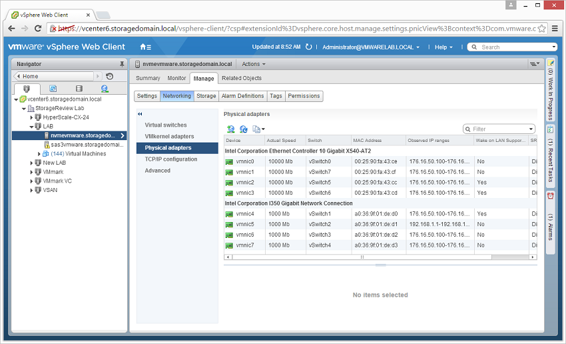This screenshot has width=566, height=344.
Task: Collapse the networking side menu arrows
Action: coord(140,114)
